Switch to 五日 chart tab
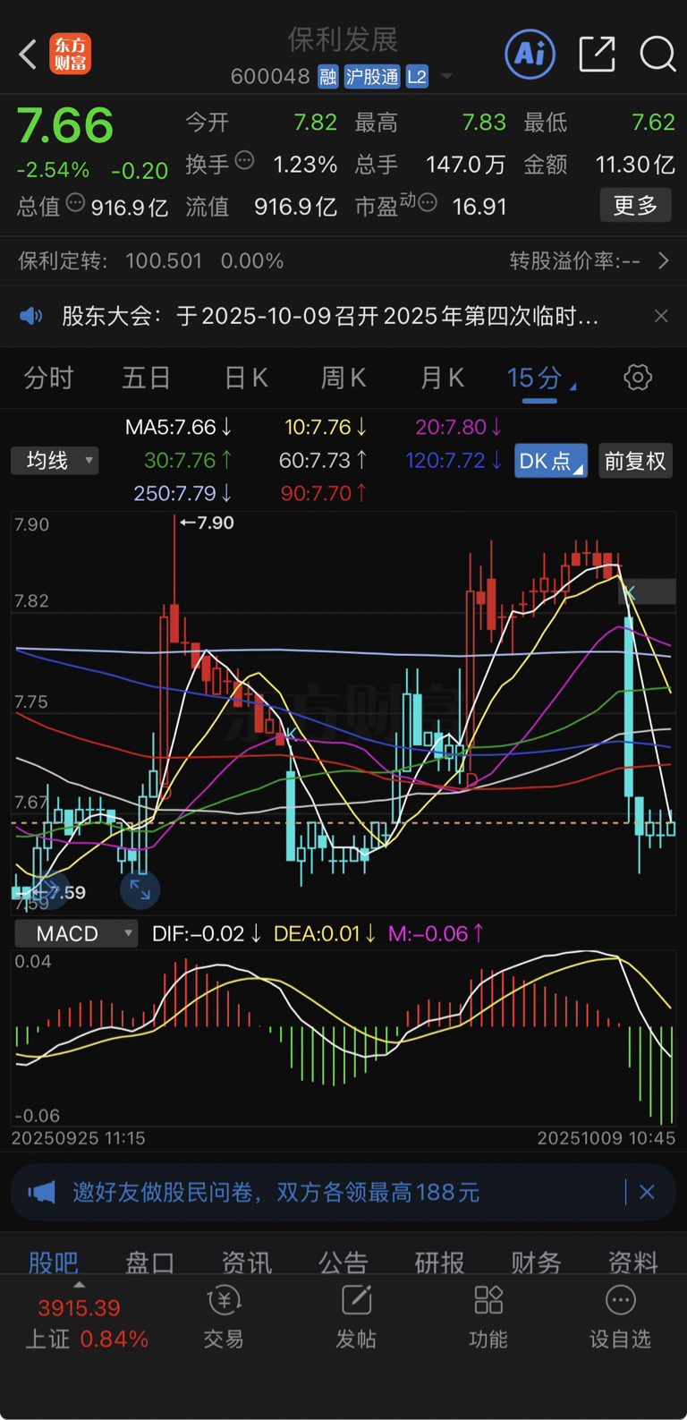Image resolution: width=687 pixels, height=1420 pixels. pyautogui.click(x=146, y=378)
